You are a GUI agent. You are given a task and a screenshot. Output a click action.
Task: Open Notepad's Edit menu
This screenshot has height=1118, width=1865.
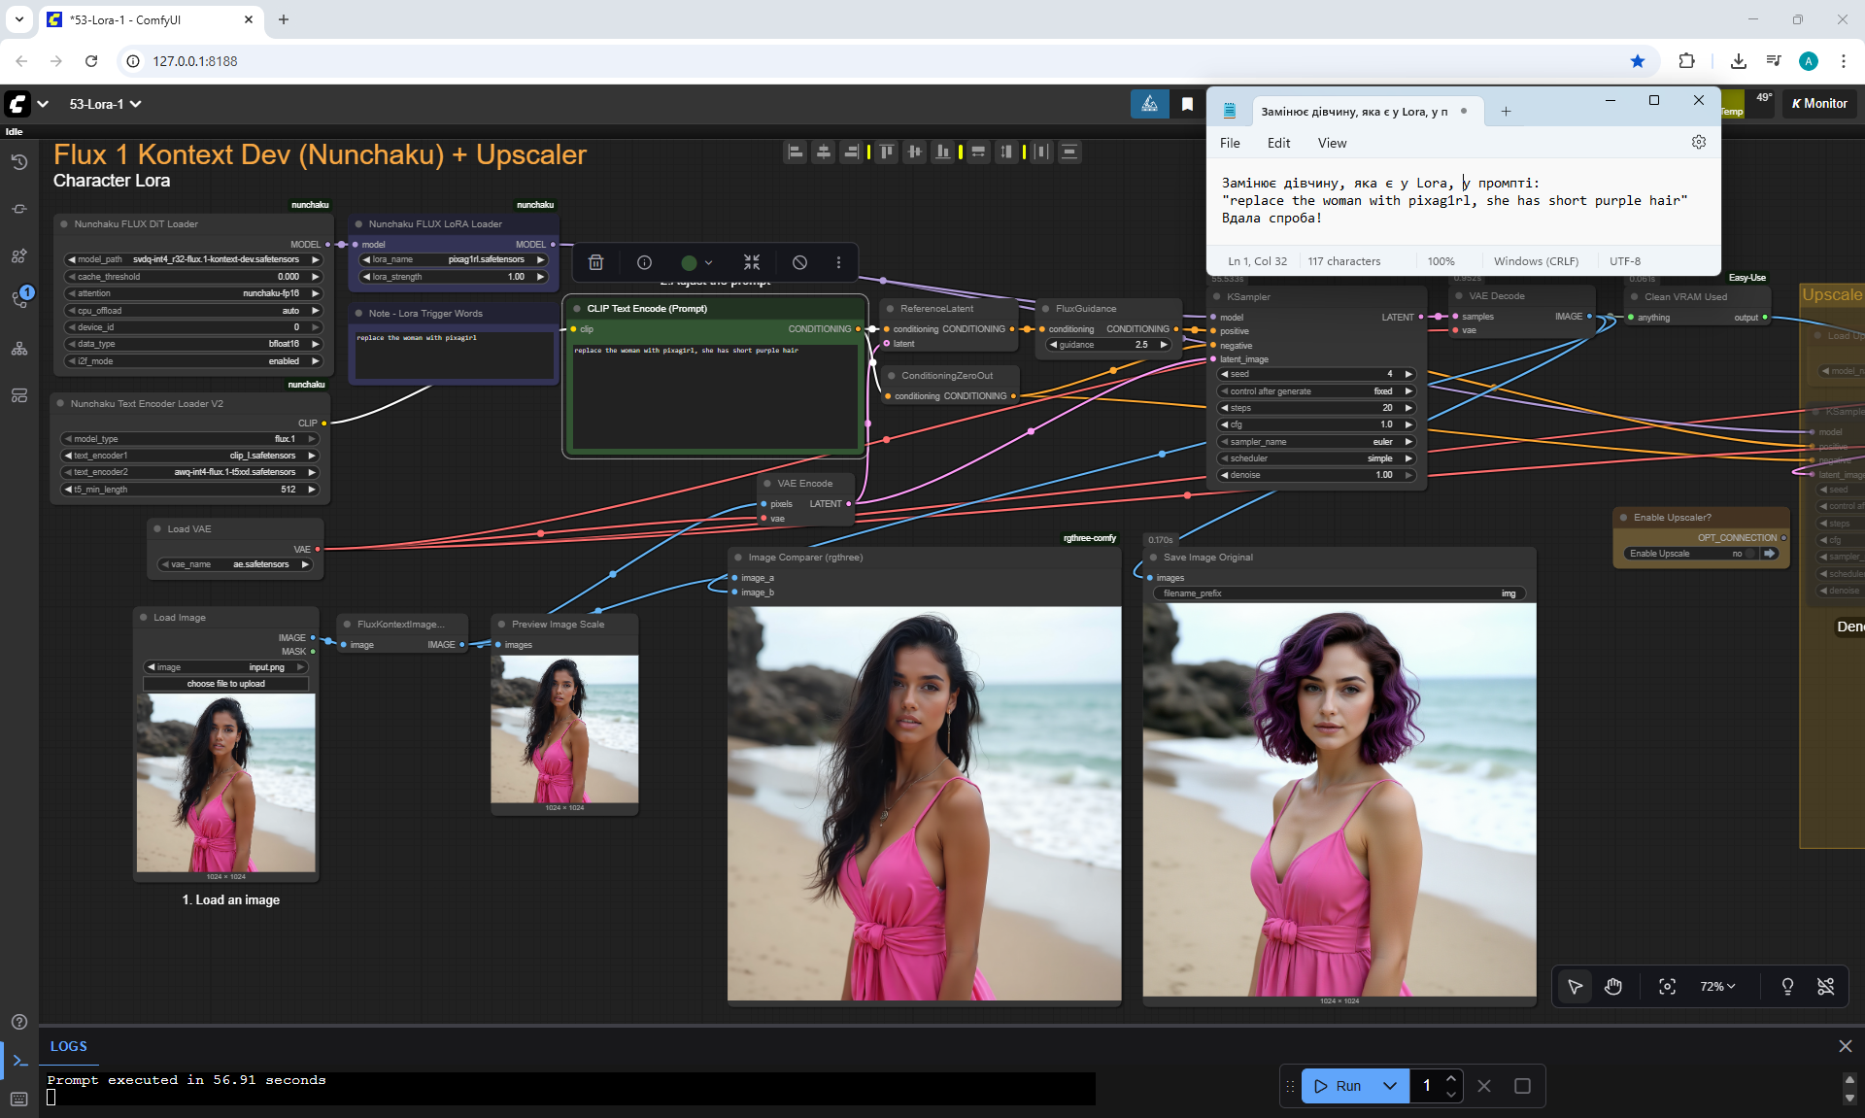coord(1278,143)
